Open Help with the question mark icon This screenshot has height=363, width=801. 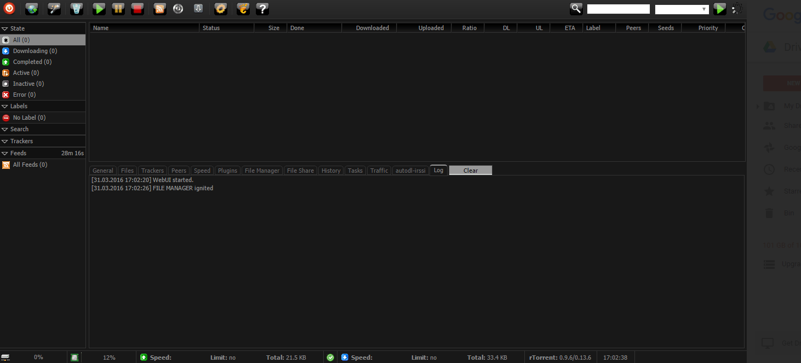[x=262, y=8]
